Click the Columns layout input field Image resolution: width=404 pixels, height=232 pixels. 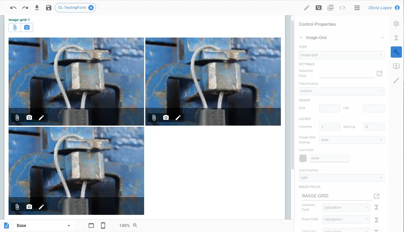(330, 127)
